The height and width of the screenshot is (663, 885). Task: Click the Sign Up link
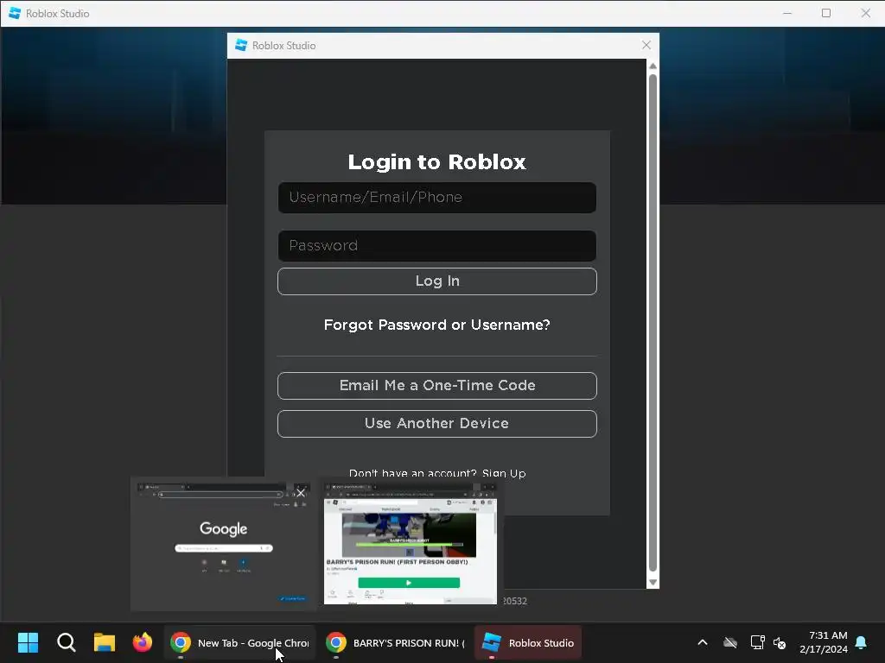coord(504,472)
